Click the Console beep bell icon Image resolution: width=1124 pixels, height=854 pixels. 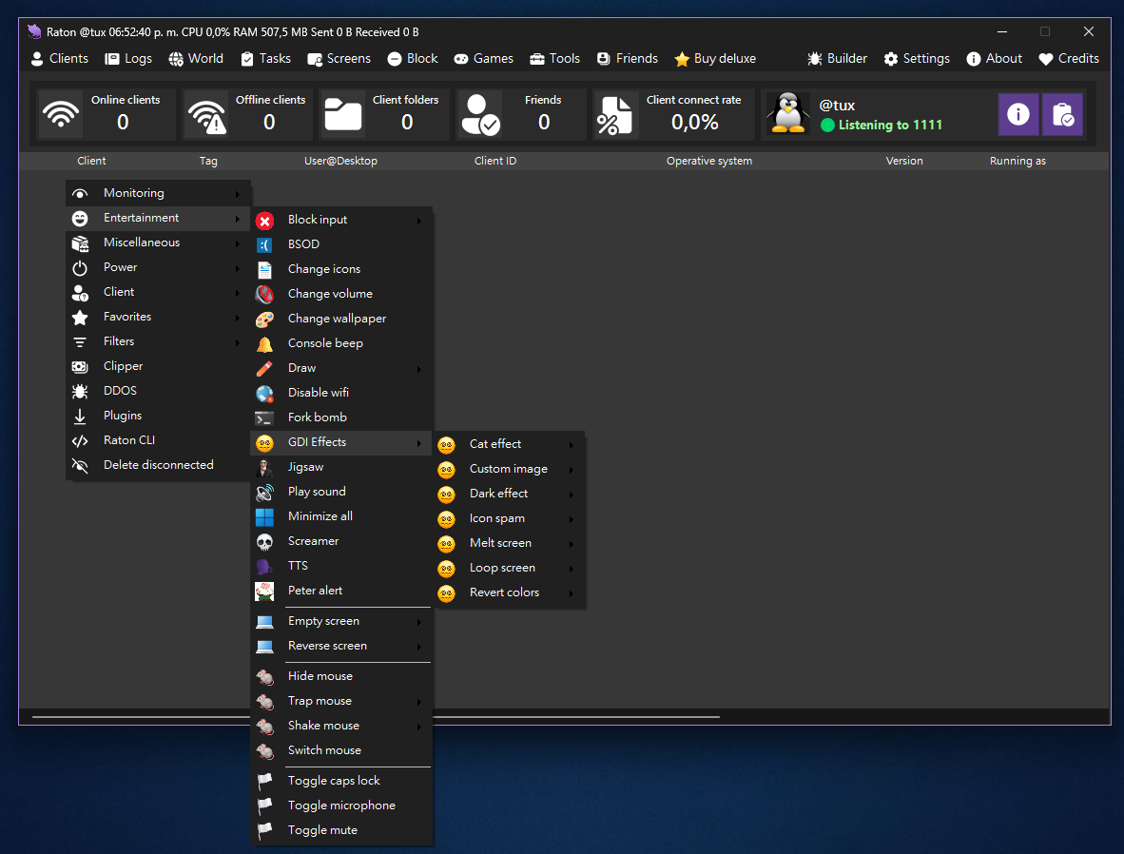click(x=264, y=343)
